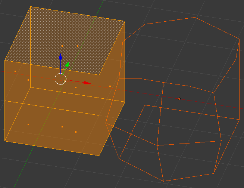Click the lowest face-center dot on the cube
Screen dimensions: 244x188
click(76, 132)
